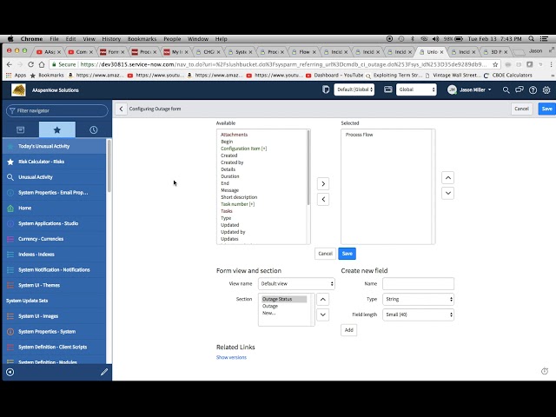The image size is (556, 417).
Task: Collapse navigator with bottom-left arrow icon
Action: tap(10, 372)
